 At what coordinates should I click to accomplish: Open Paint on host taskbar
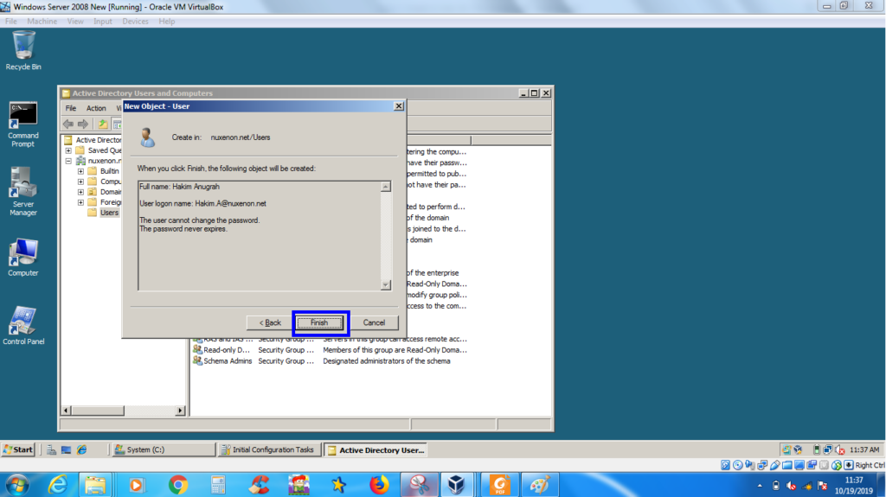[x=540, y=485]
